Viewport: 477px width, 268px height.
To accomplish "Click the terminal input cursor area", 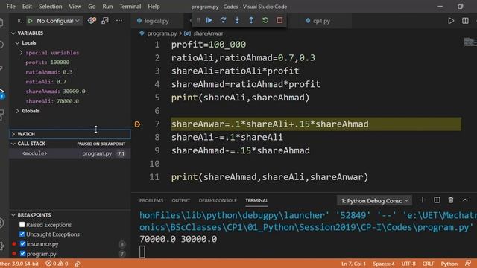I will (142, 252).
